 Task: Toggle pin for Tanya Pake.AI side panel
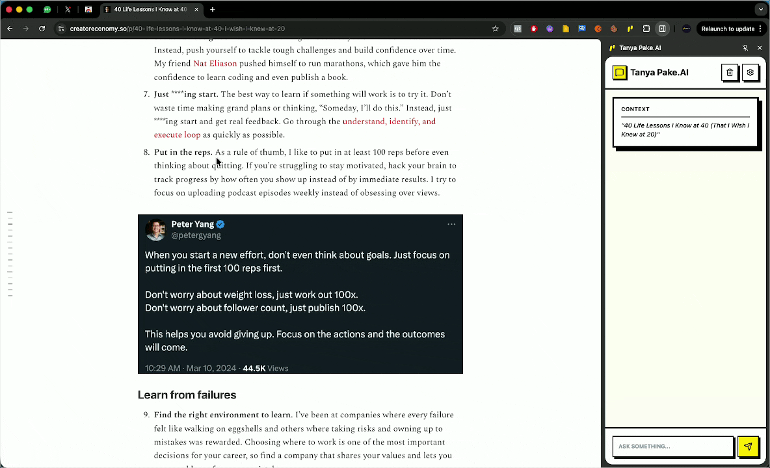point(745,48)
